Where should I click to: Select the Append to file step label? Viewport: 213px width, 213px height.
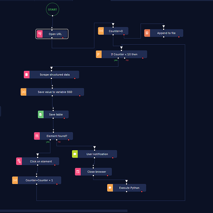coord(166,33)
